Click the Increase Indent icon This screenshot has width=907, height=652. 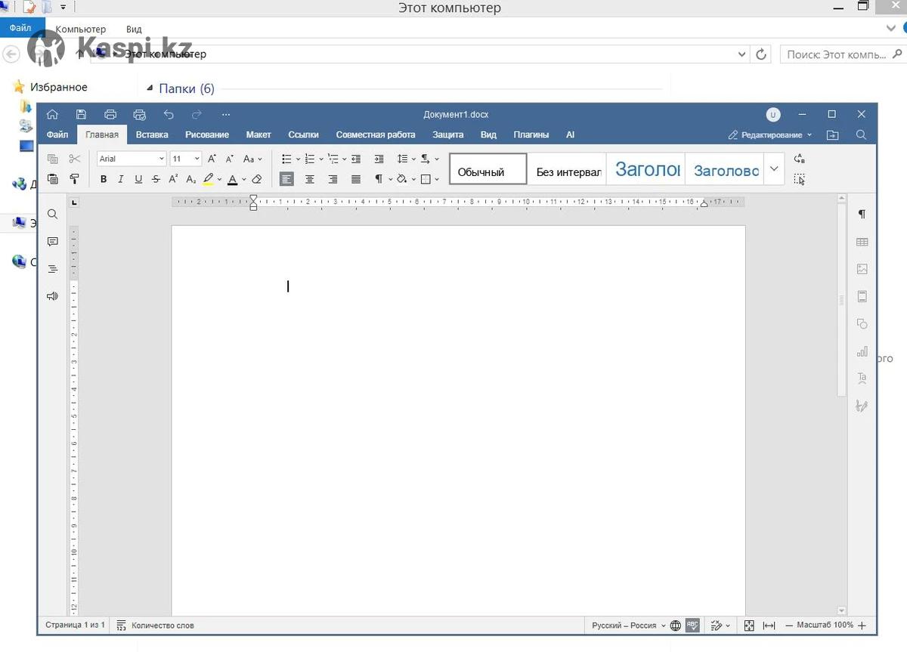point(379,159)
